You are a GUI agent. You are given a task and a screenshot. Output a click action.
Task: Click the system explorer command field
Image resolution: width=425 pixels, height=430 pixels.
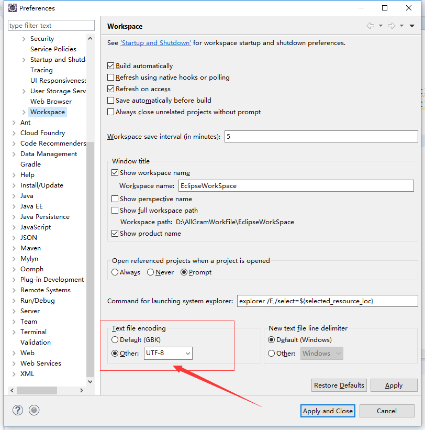pos(328,301)
